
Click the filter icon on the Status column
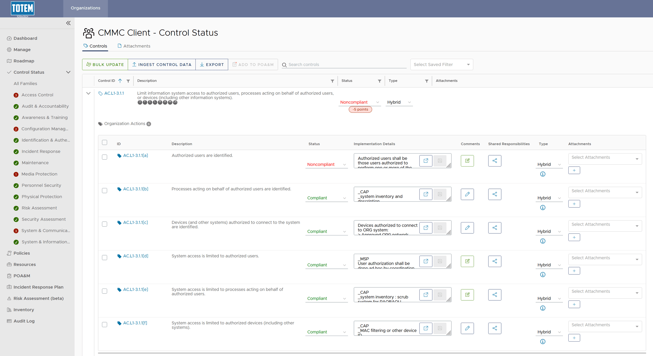pos(380,81)
